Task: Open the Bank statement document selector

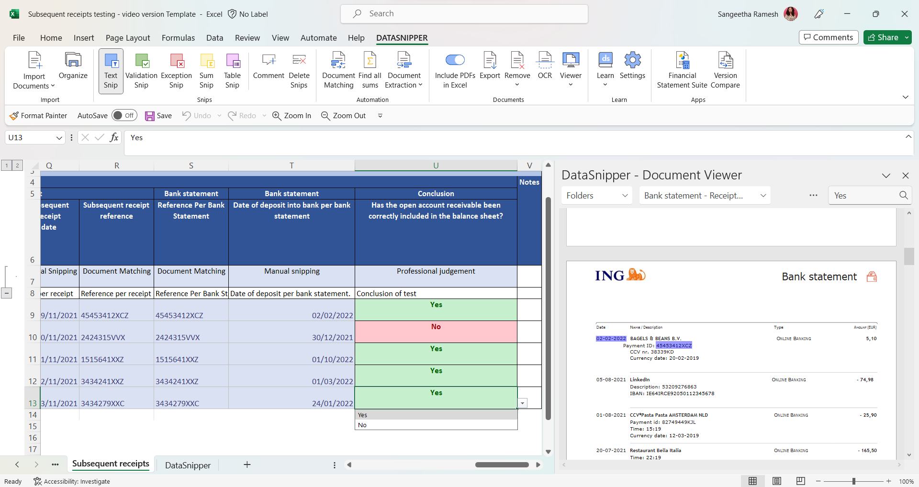Action: coord(705,195)
